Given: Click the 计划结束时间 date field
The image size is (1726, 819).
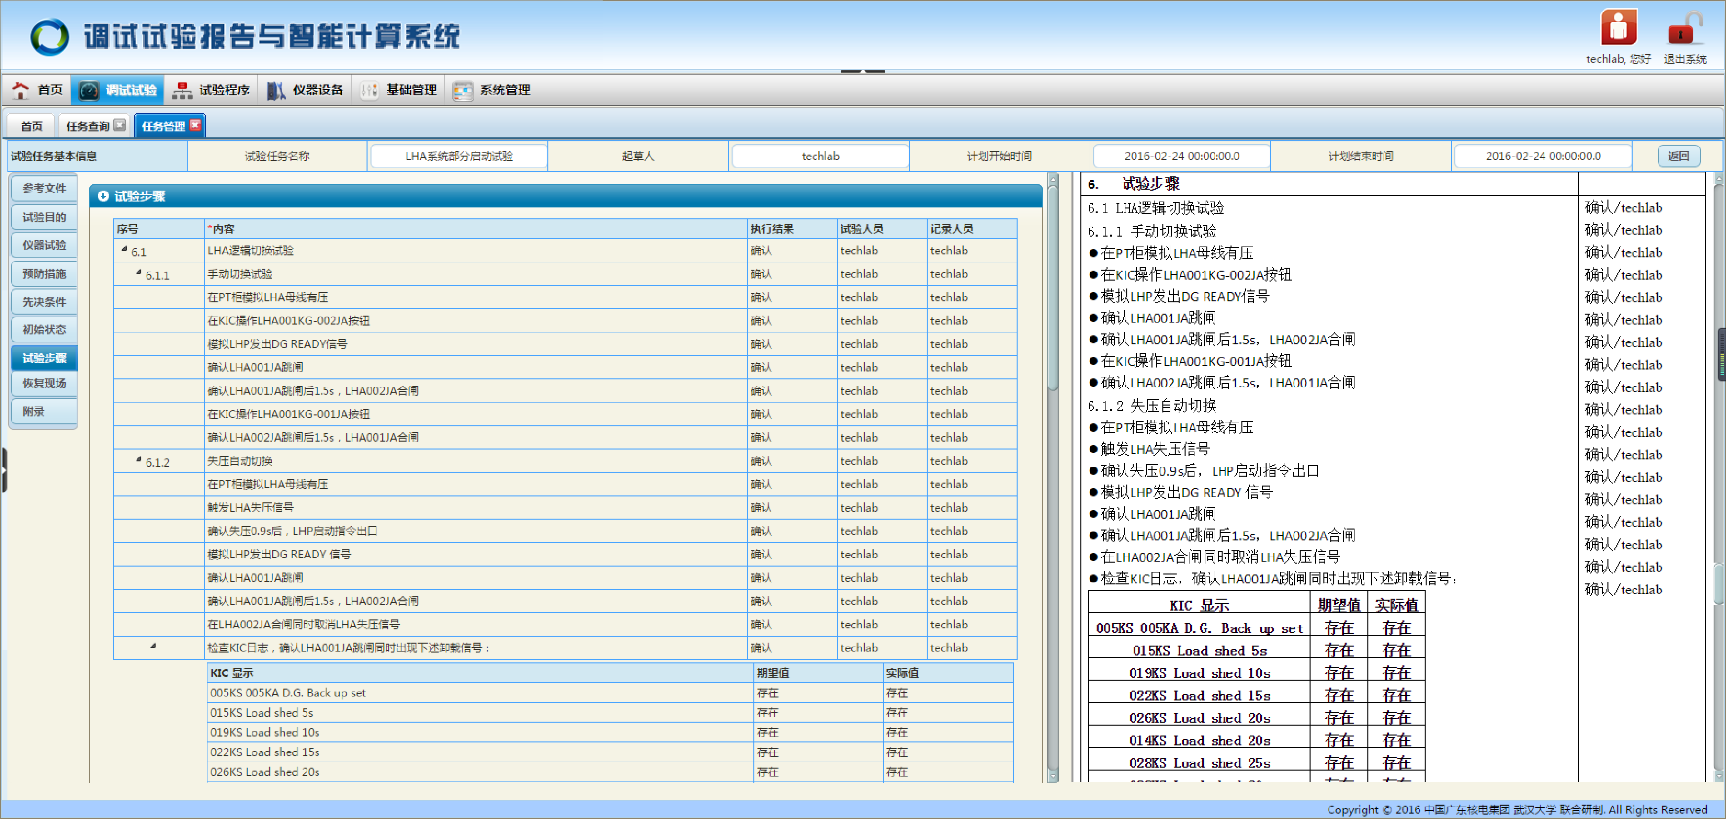Looking at the screenshot, I should pos(1542,156).
